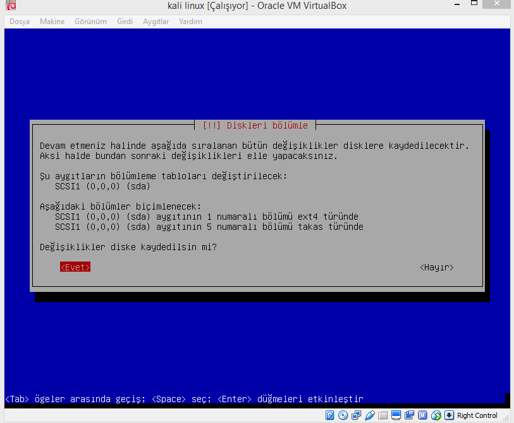Open the Dosya menu

(20, 22)
